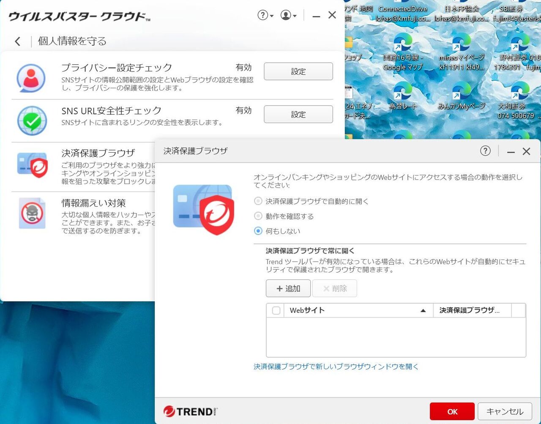Click the large card shield image in dialog
This screenshot has width=541, height=424.
[204, 210]
